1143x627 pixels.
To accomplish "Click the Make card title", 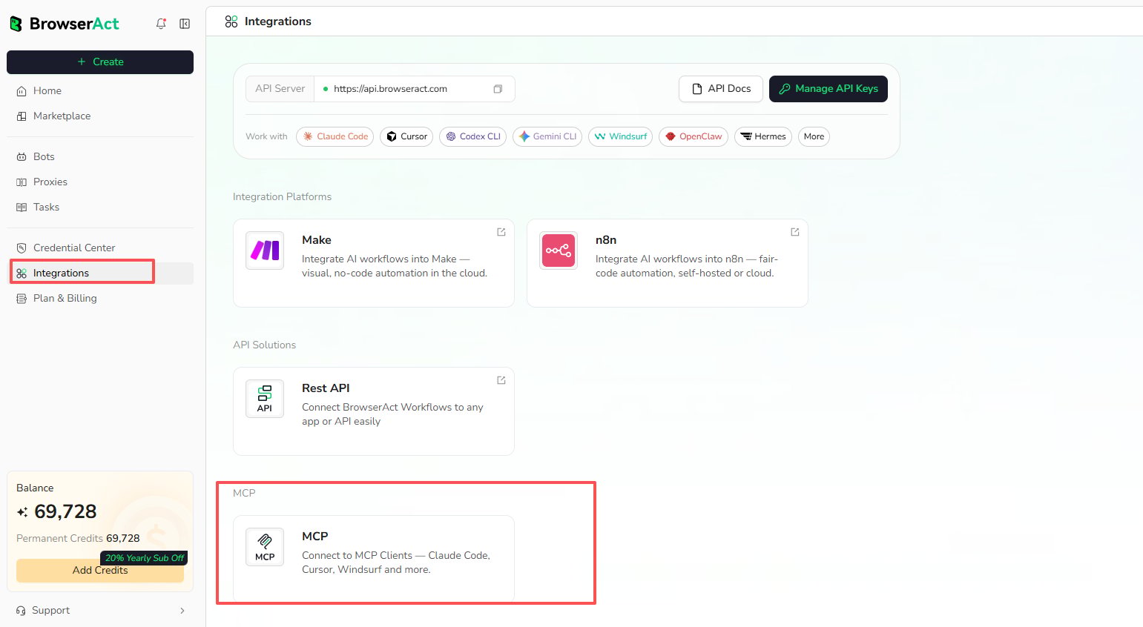I will click(x=317, y=240).
